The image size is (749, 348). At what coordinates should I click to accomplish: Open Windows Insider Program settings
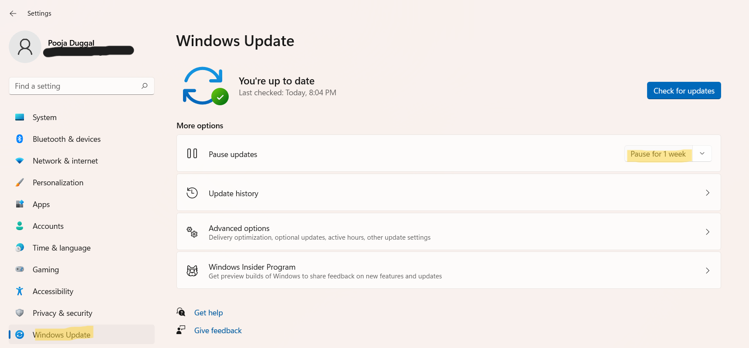[448, 271]
